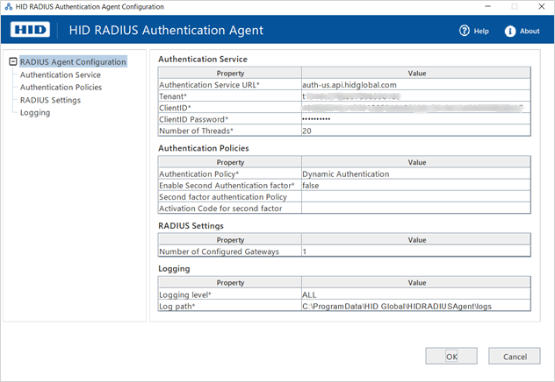Click empty Second factor authentication Policy value

416,196
